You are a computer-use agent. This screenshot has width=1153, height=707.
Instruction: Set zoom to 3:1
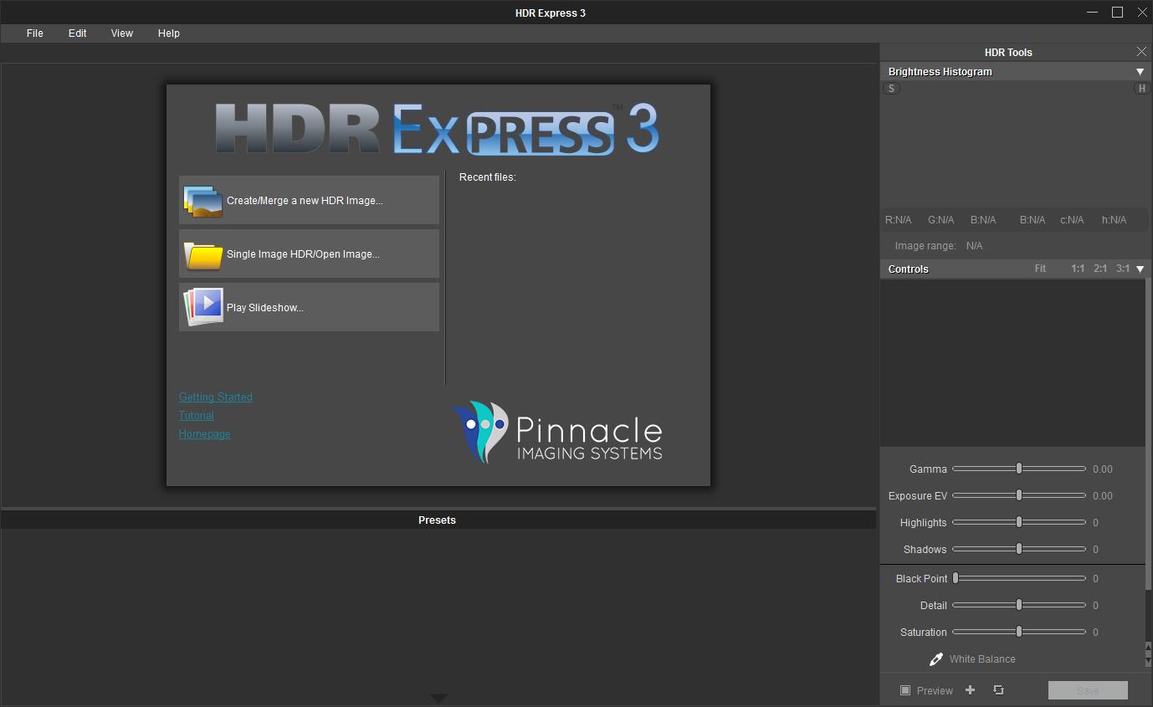[1123, 269]
